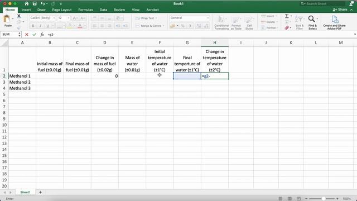Screen dimensions: 357x201
Task: Cancel the formula entry with the red X
Action: pos(27,35)
